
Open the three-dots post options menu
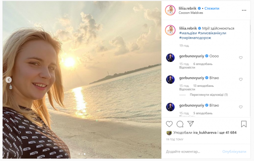coord(244,10)
